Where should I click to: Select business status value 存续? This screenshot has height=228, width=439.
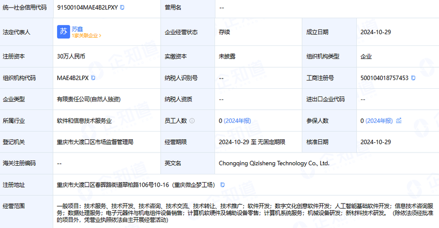224,32
